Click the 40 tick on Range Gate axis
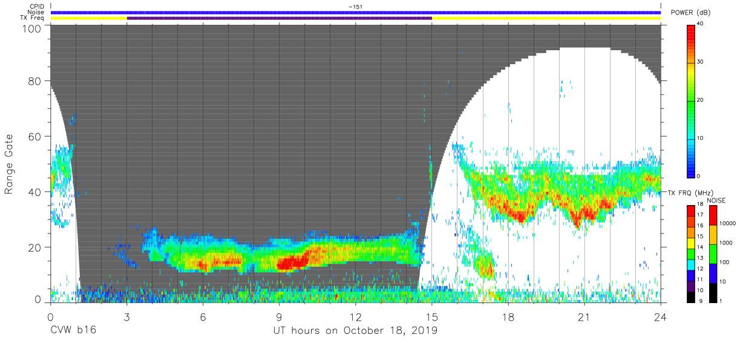This screenshot has height=343, width=743. click(x=35, y=192)
